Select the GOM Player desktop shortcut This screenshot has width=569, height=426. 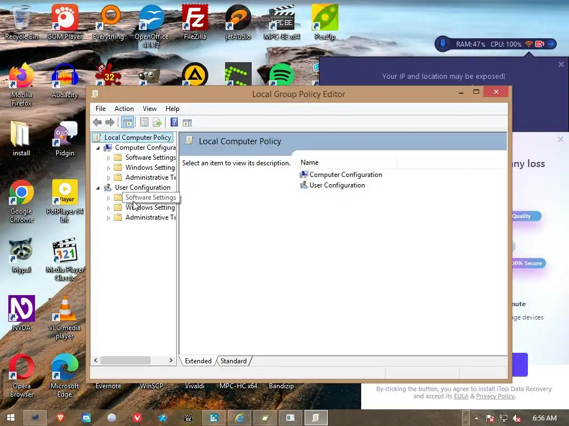(x=64, y=22)
